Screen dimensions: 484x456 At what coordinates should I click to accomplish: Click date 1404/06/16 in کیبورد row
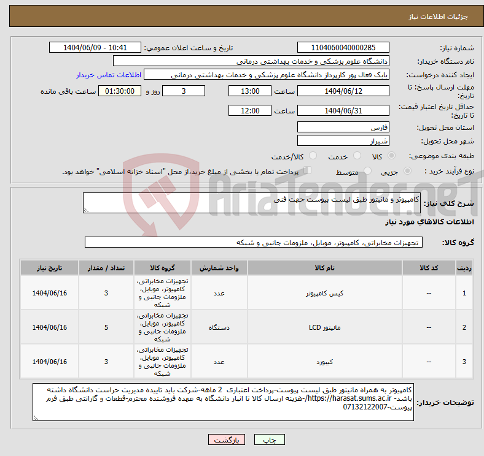click(x=49, y=362)
